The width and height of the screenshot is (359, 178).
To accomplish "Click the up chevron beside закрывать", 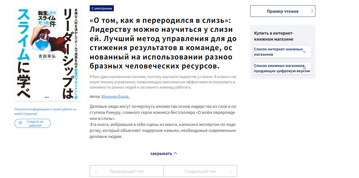I will click(175, 153).
